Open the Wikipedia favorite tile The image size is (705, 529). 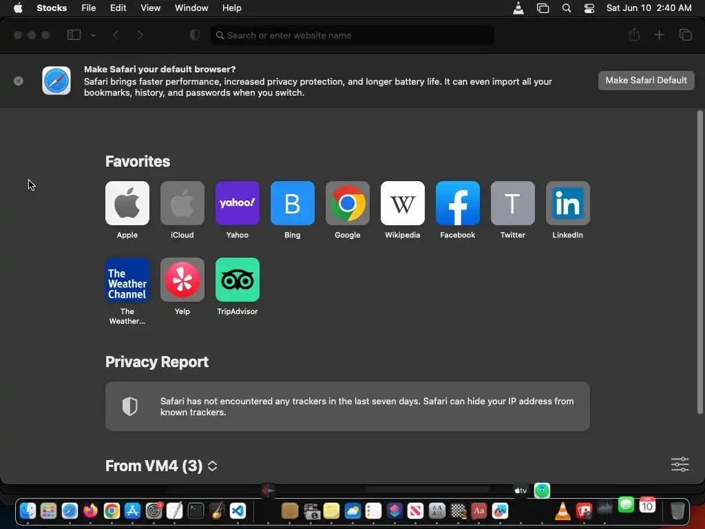coord(402,203)
